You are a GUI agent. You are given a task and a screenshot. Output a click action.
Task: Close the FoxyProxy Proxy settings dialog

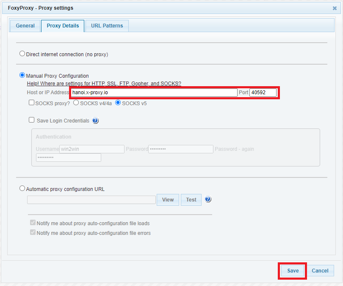pyautogui.click(x=335, y=8)
